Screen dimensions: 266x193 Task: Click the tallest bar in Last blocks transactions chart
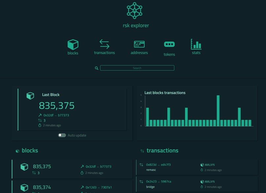point(218,111)
